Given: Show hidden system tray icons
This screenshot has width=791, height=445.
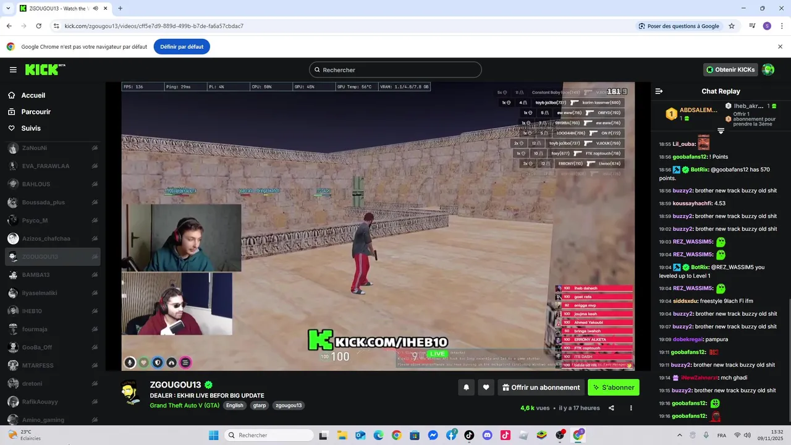Looking at the screenshot, I should click(679, 435).
